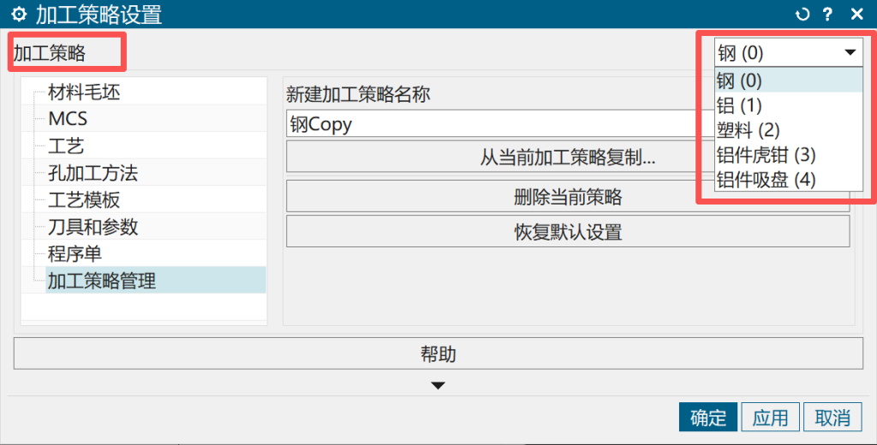Viewport: 877px width, 445px height.
Task: Close the 加工策略设置 dialog
Action: coord(856,15)
